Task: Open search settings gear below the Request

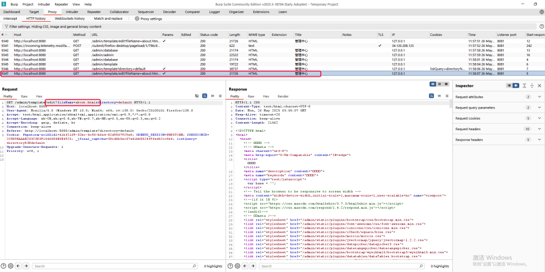Action: [11, 266]
